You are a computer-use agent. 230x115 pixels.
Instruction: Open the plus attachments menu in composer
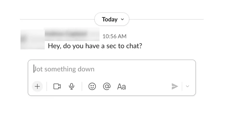[x=37, y=86]
